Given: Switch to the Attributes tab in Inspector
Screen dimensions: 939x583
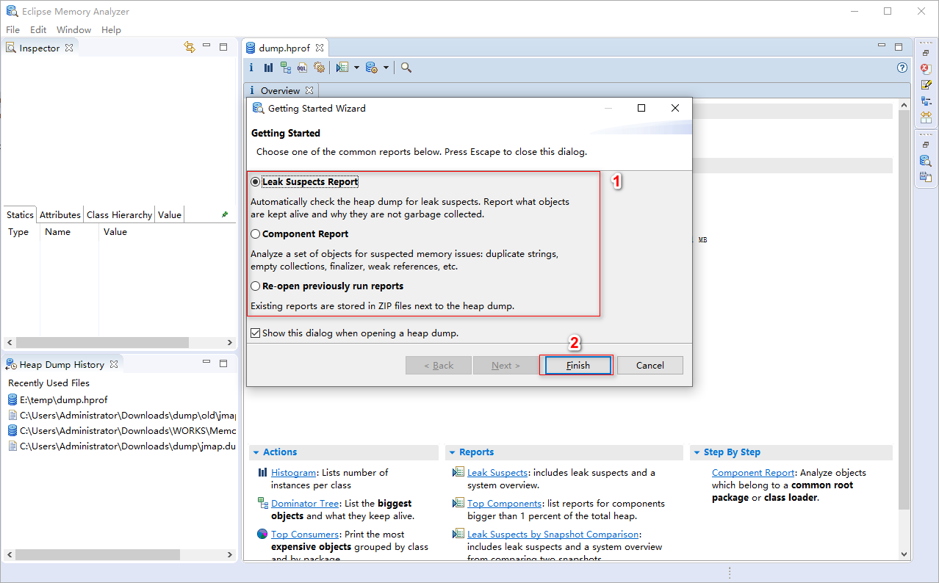Looking at the screenshot, I should tap(60, 214).
